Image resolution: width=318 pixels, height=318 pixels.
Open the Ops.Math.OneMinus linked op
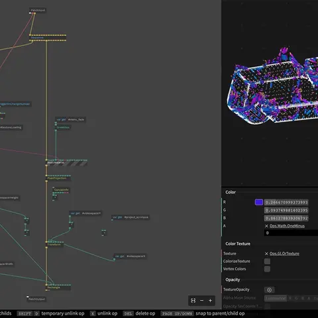coord(287,226)
